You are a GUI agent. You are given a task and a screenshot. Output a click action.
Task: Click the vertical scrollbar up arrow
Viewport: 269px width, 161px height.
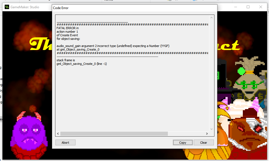pos(211,18)
